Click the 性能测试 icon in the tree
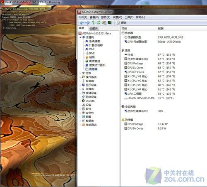The height and width of the screenshot is (187, 207). point(83,125)
